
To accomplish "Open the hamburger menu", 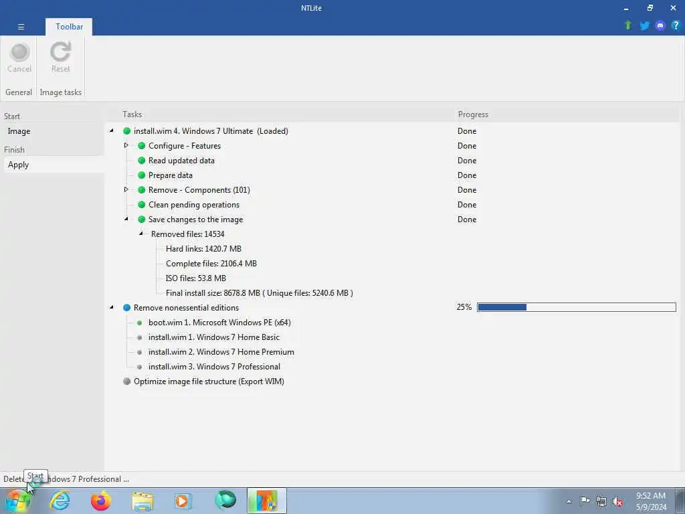I will tap(21, 27).
